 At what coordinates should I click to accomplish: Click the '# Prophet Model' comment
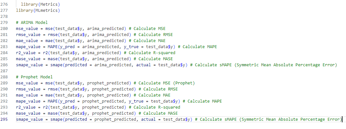click(34, 77)
